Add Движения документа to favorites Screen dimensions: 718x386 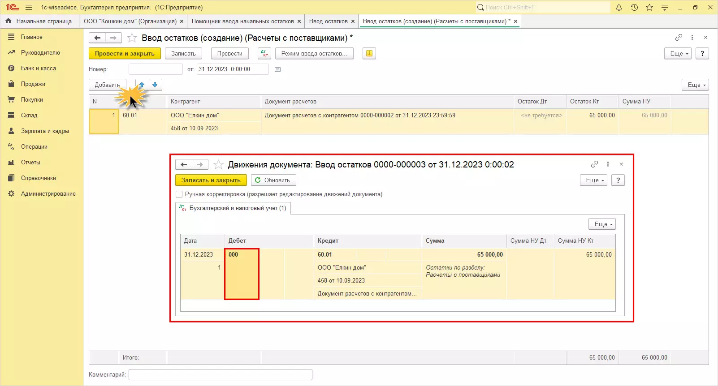(x=218, y=164)
